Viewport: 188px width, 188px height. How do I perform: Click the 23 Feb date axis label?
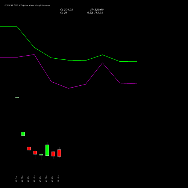coord(16,179)
